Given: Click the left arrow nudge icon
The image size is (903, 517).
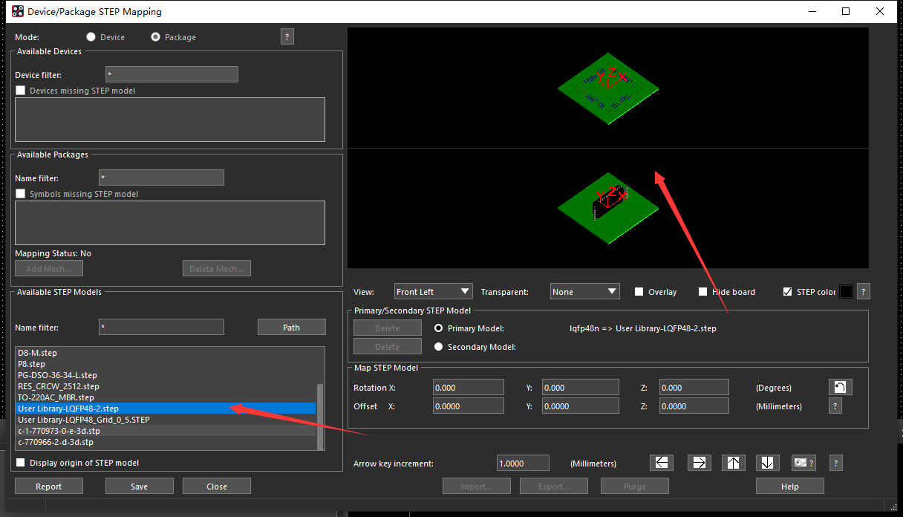Looking at the screenshot, I should pyautogui.click(x=662, y=463).
